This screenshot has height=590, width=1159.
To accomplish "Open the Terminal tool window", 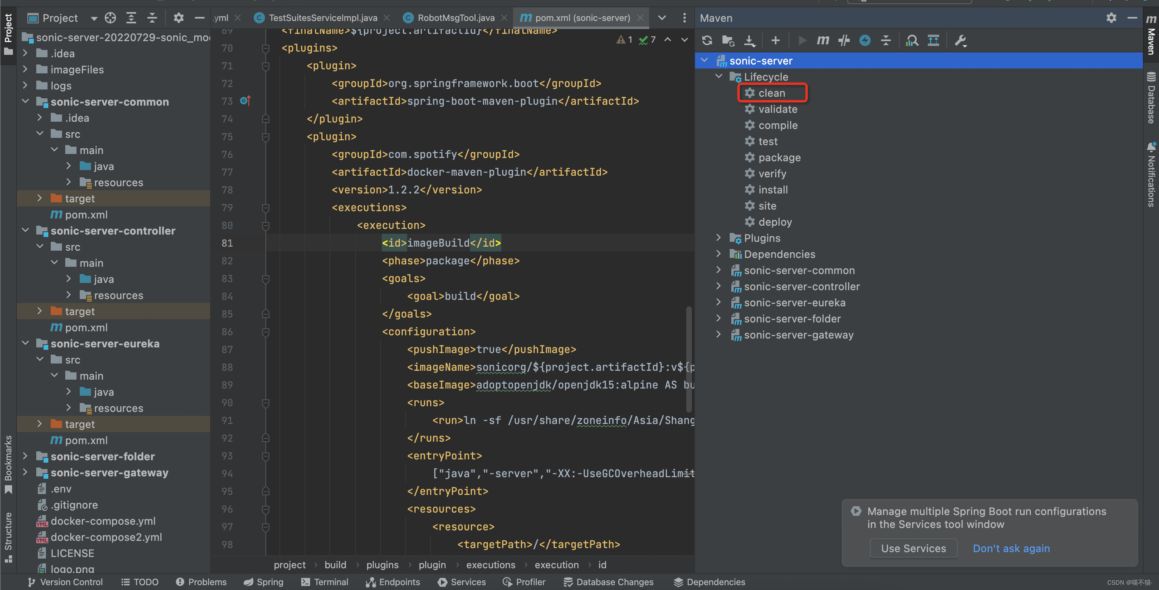I will pyautogui.click(x=325, y=582).
